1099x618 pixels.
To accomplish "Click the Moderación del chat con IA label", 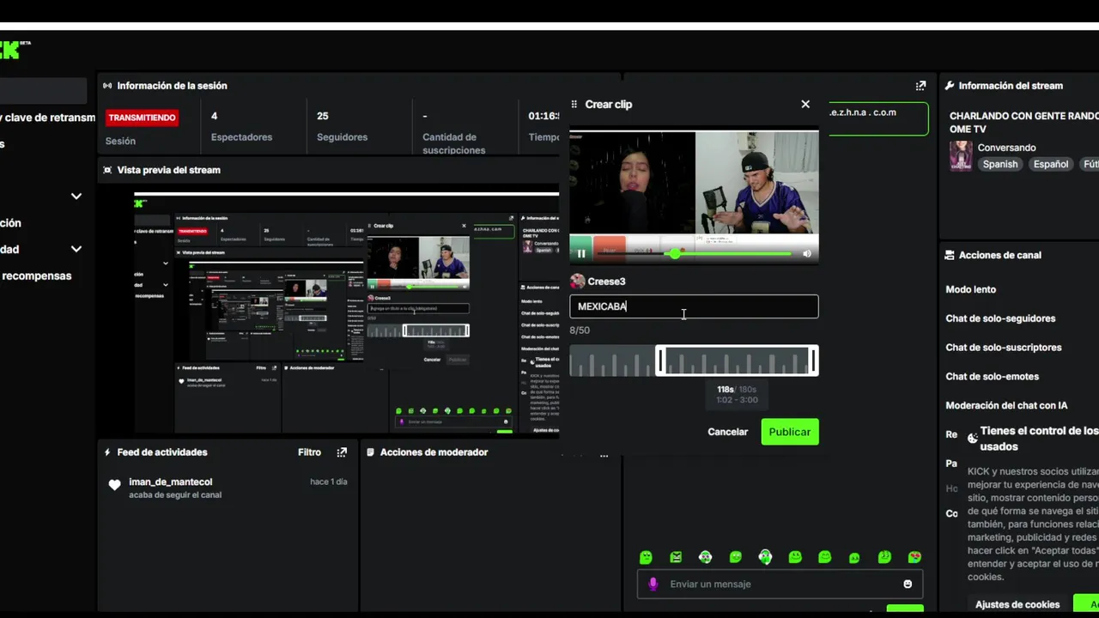I will 1006,406.
